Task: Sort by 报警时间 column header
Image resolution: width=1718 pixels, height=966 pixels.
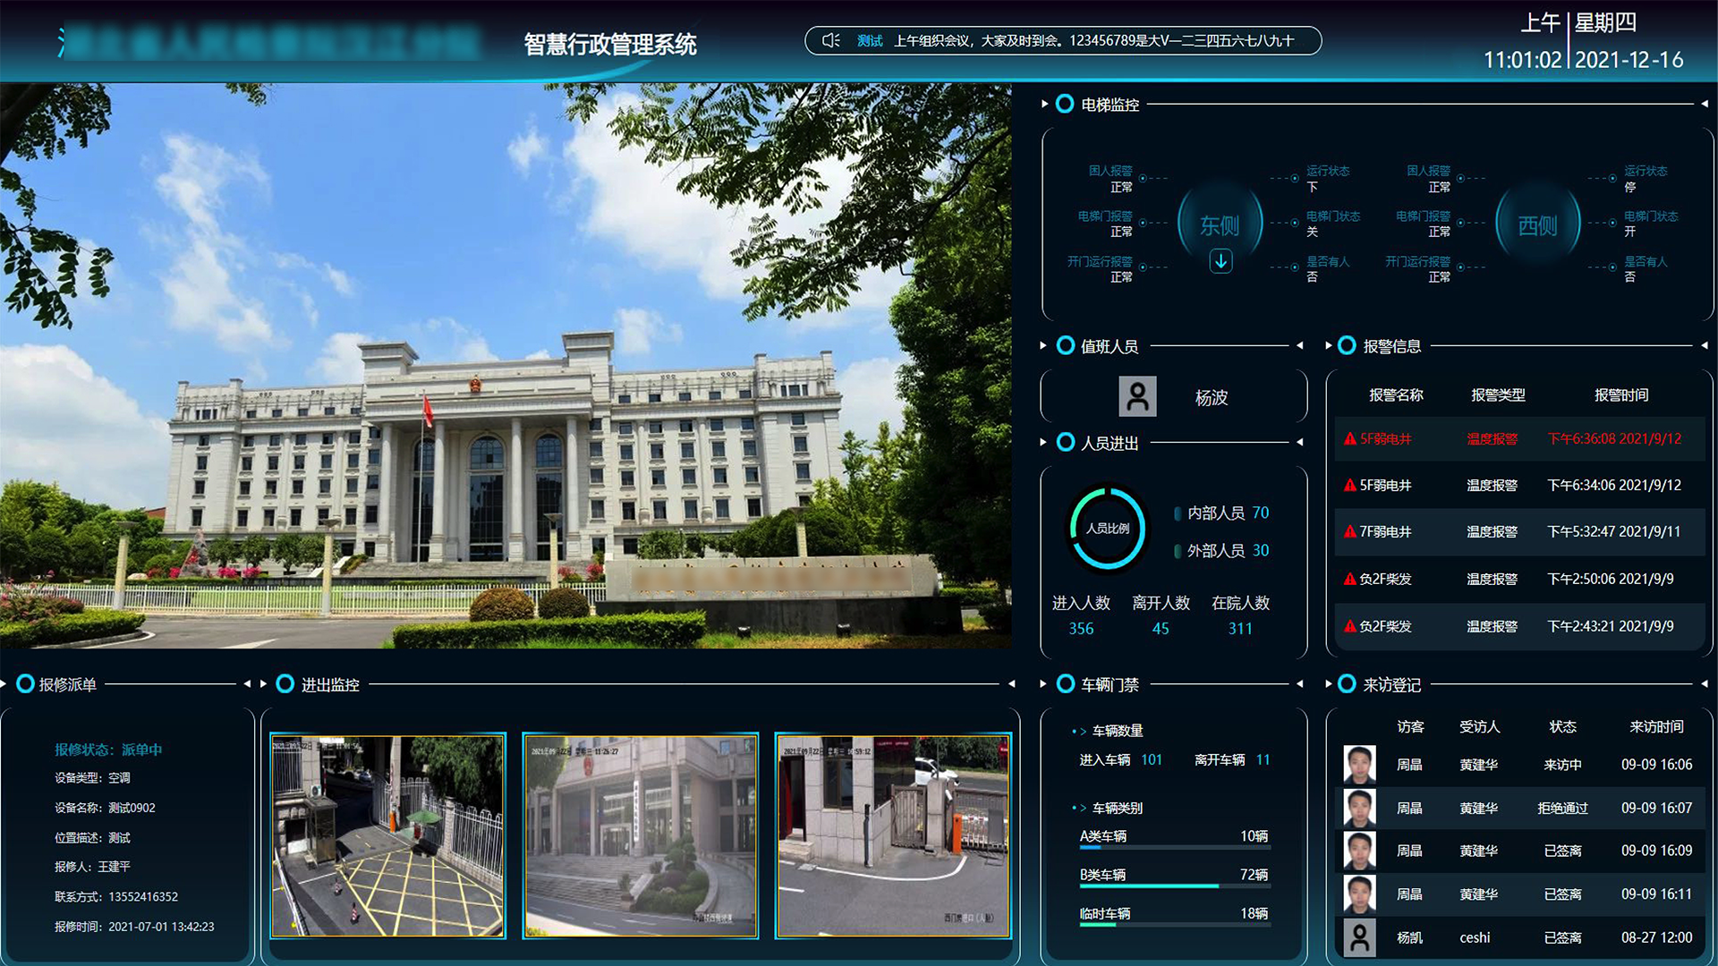Action: pos(1621,394)
